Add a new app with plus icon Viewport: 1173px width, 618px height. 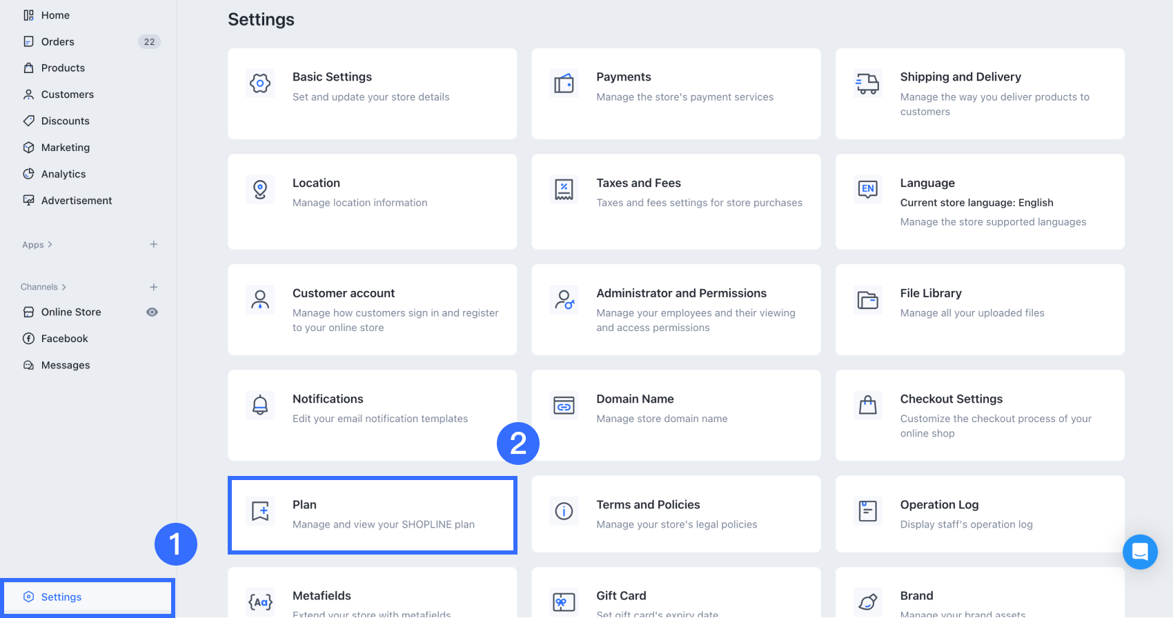click(x=154, y=244)
